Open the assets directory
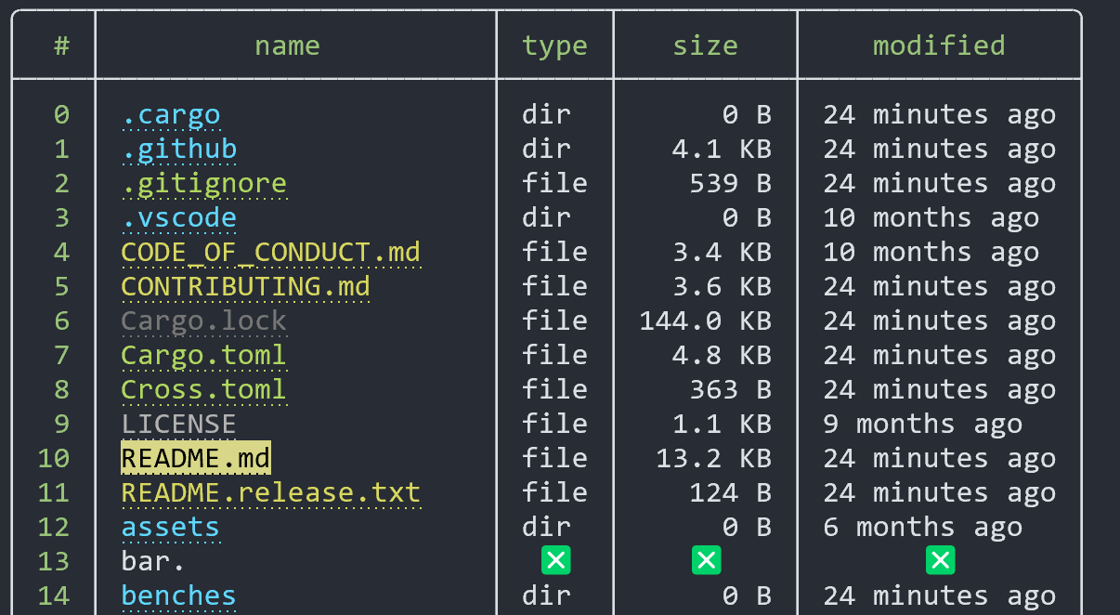1120x615 pixels. pyautogui.click(x=170, y=526)
